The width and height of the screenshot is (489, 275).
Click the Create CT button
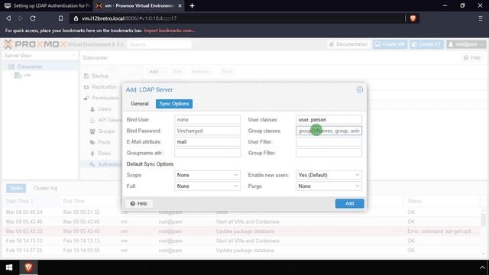(x=426, y=44)
